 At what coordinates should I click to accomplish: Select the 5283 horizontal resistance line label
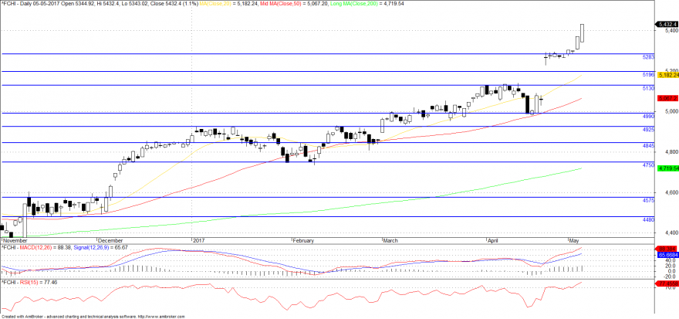click(x=648, y=57)
